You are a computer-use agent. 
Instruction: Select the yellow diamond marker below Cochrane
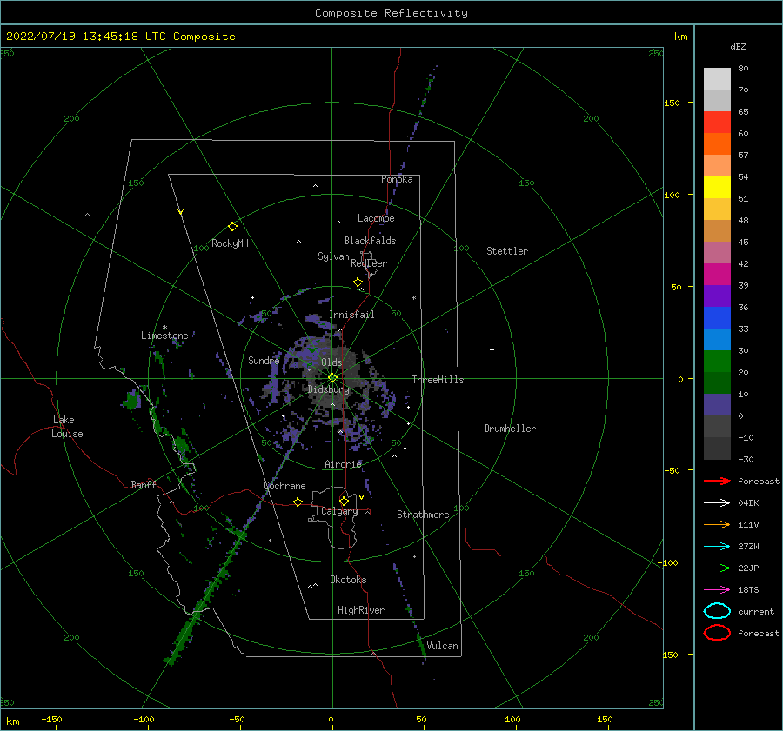tap(298, 502)
